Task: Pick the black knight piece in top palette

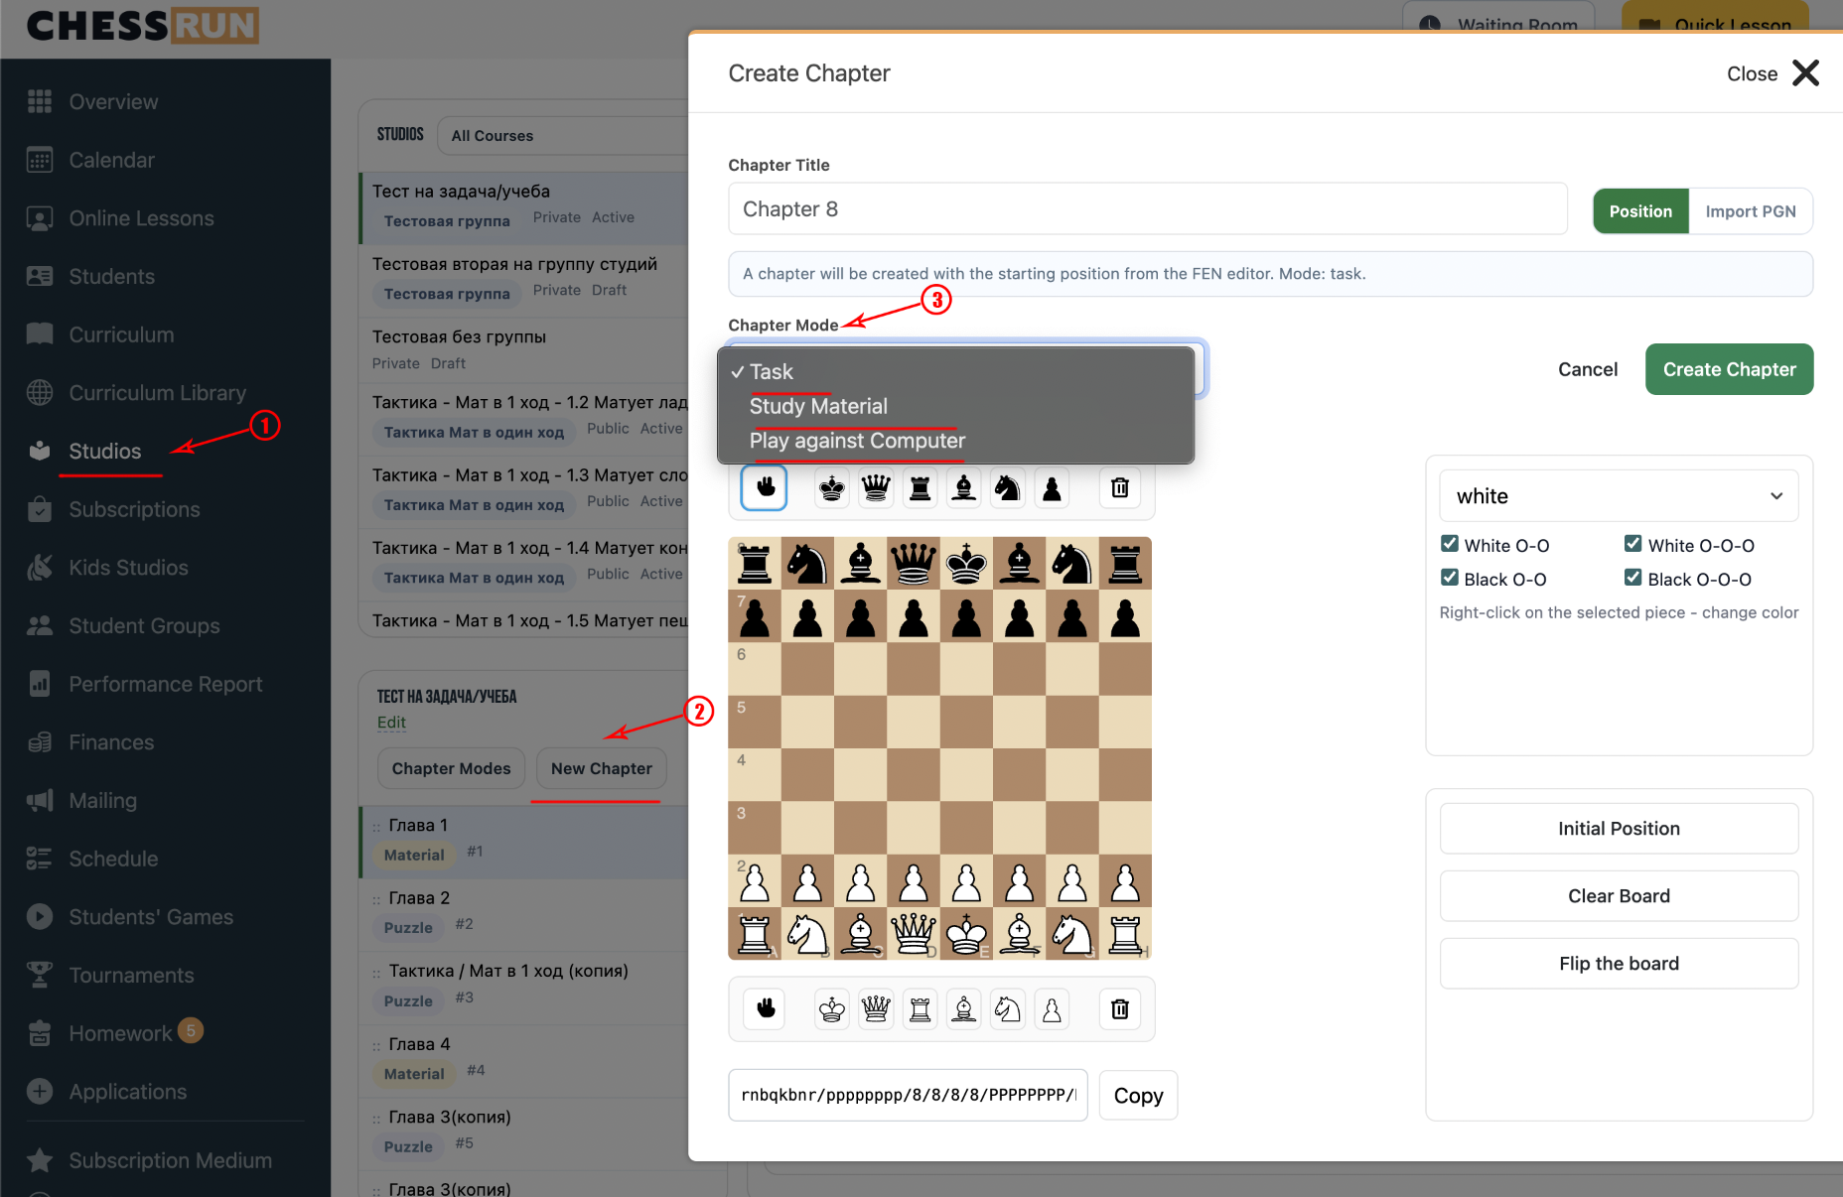Action: coord(1008,487)
